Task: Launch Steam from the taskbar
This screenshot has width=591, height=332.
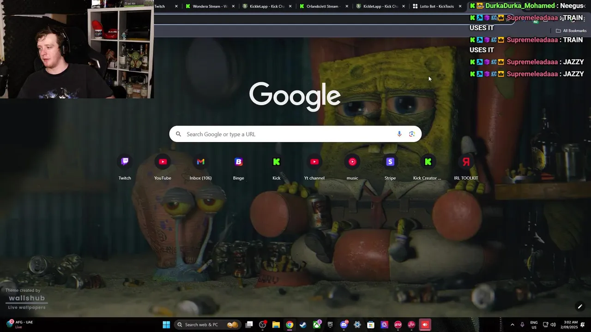Action: tap(303, 325)
